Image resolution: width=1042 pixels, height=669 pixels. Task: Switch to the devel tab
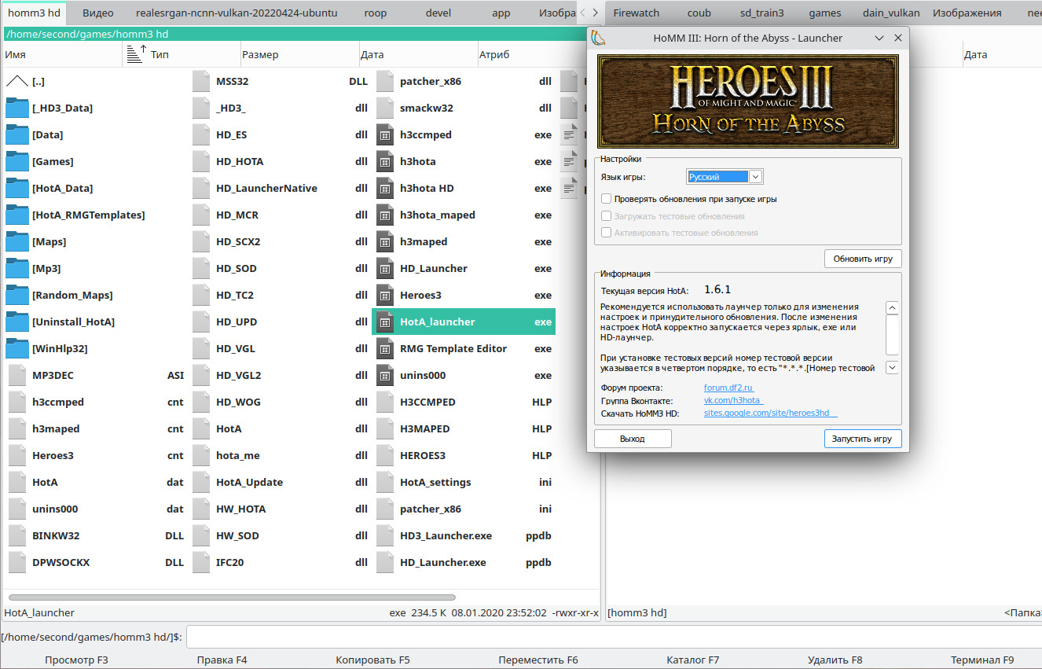coord(438,13)
